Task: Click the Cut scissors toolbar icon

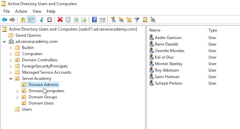Action: coord(41,20)
